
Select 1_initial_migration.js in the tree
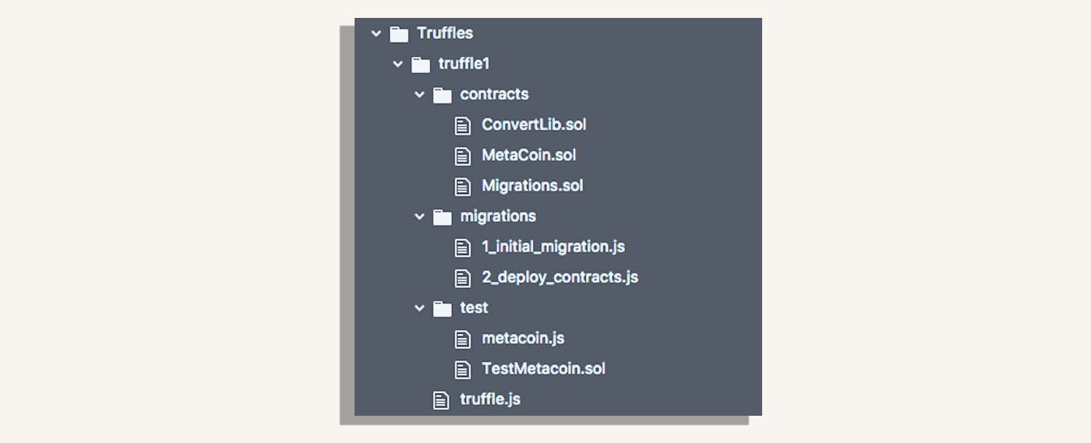pyautogui.click(x=553, y=247)
